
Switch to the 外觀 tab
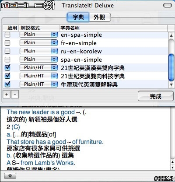(x=100, y=17)
